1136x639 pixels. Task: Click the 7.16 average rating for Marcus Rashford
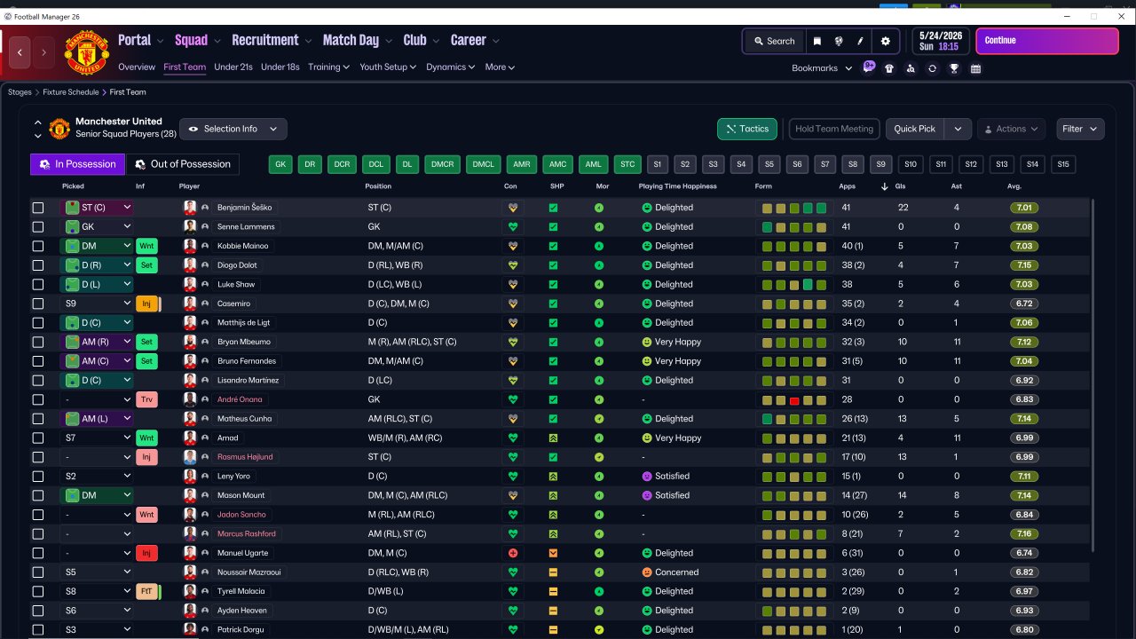1023,533
